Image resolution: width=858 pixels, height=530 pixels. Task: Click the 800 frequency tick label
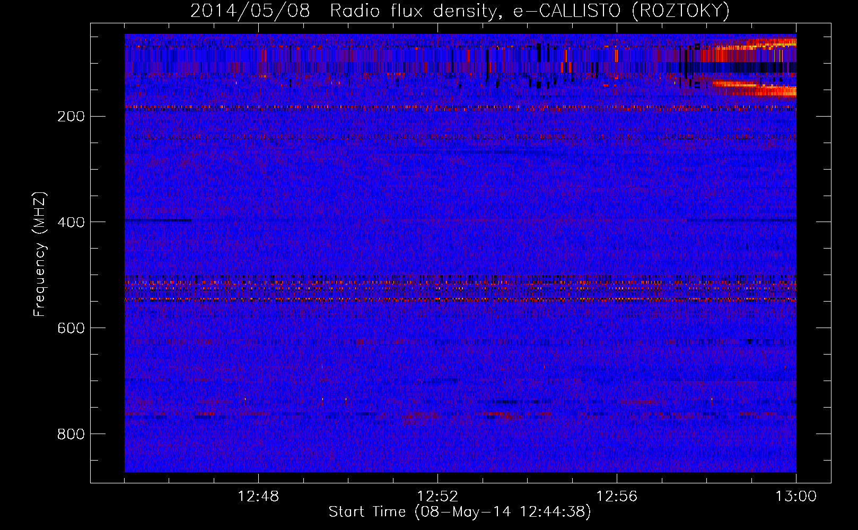pyautogui.click(x=71, y=435)
